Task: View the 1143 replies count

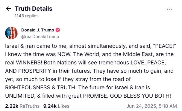Action: [27, 16]
